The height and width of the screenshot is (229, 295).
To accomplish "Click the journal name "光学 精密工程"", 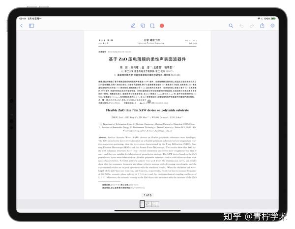I will (x=151, y=40).
